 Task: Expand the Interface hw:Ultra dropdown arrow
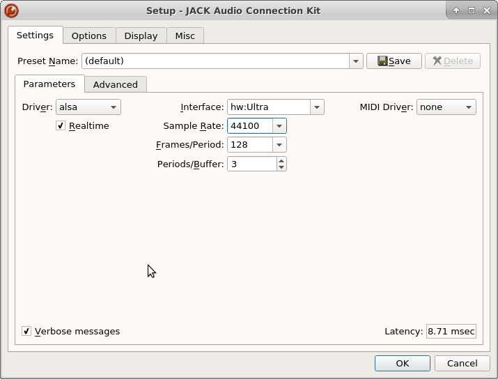[317, 107]
